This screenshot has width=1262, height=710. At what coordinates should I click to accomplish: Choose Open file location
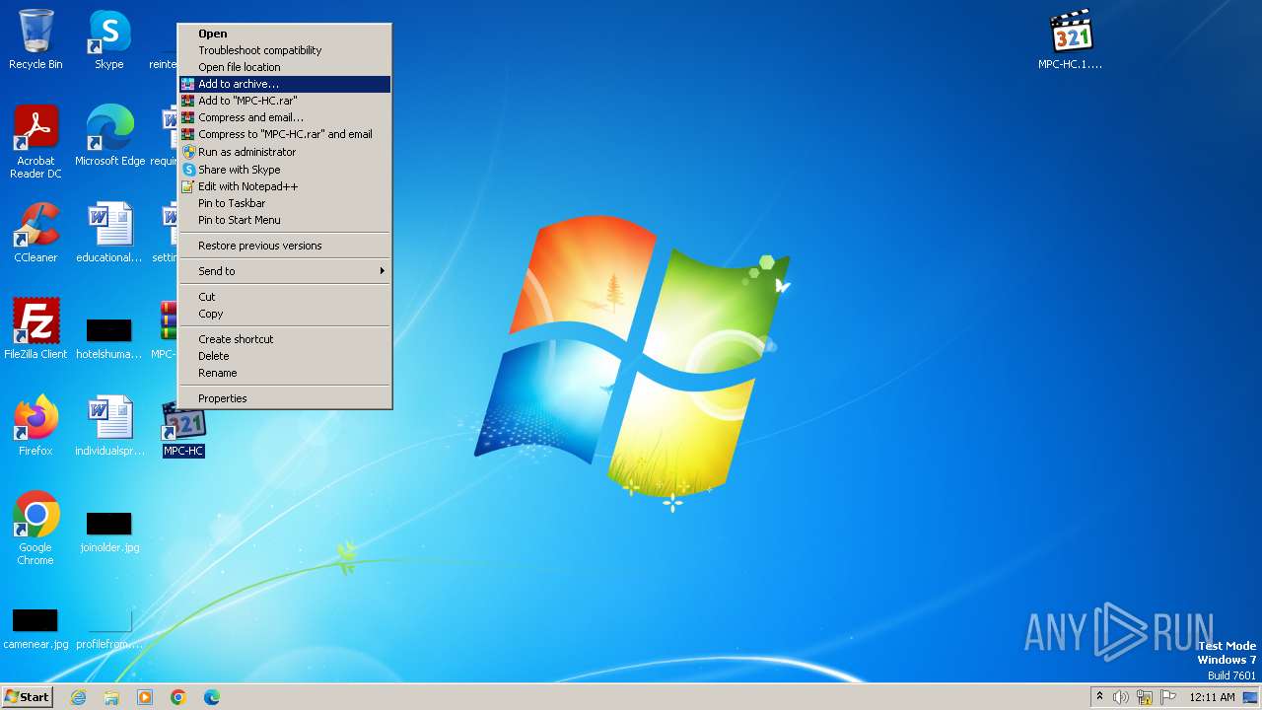click(285, 67)
